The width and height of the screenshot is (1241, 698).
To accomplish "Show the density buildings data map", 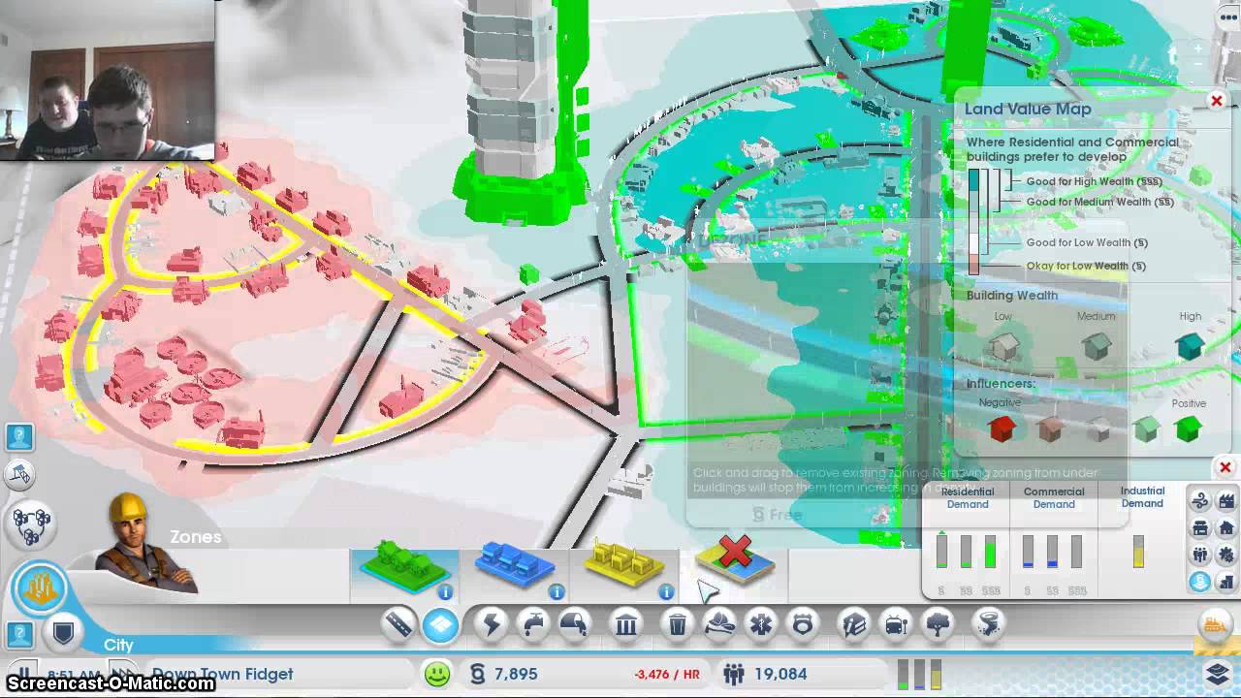I will coord(1226,582).
